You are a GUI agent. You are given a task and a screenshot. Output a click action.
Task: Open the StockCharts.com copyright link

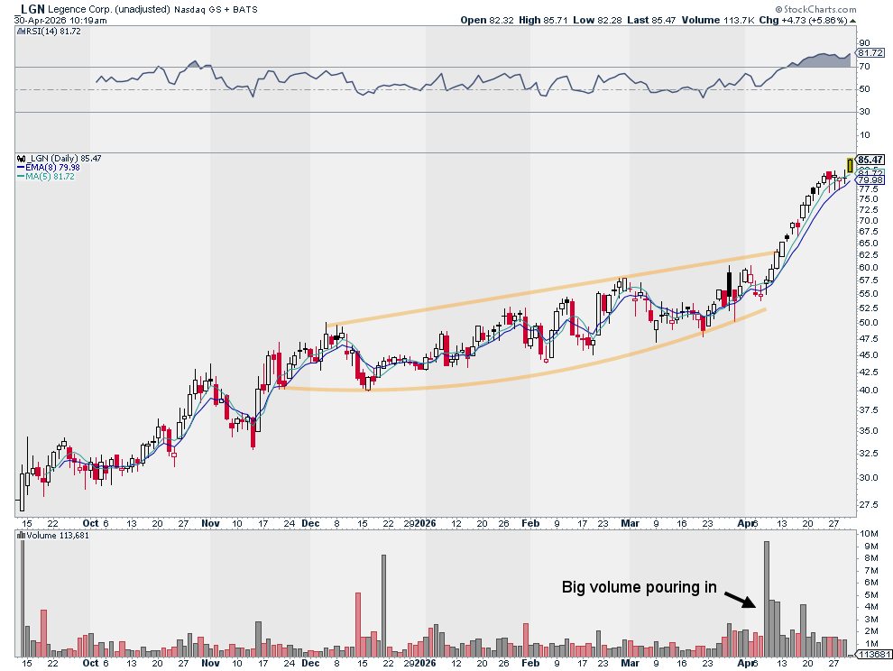point(815,9)
